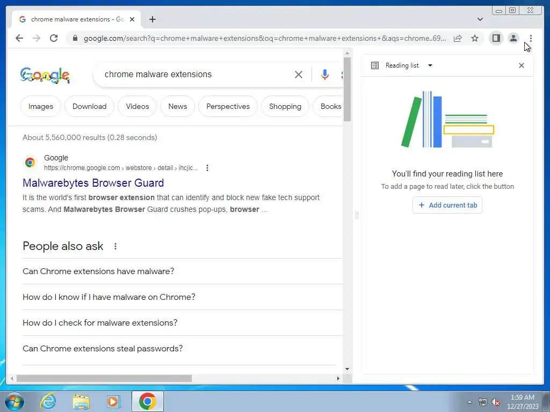The image size is (550, 412).
Task: Open Windows Explorer from the taskbar
Action: [81, 401]
